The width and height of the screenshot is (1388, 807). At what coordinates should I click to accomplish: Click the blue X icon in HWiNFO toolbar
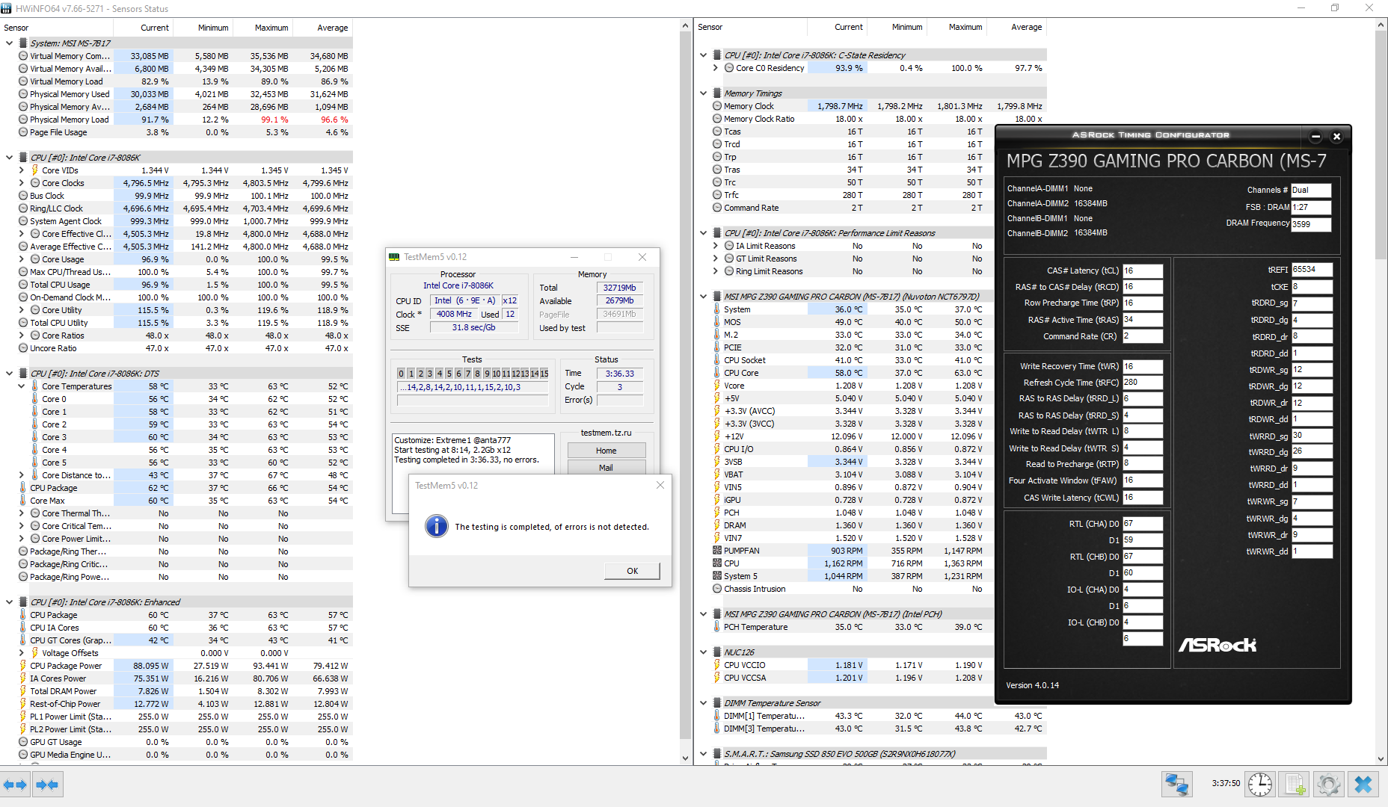(x=1363, y=785)
